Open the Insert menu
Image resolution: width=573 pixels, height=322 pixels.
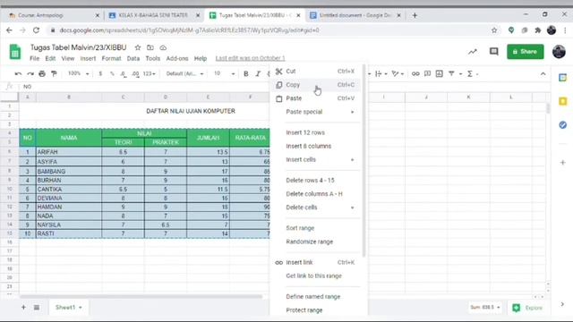click(x=88, y=58)
